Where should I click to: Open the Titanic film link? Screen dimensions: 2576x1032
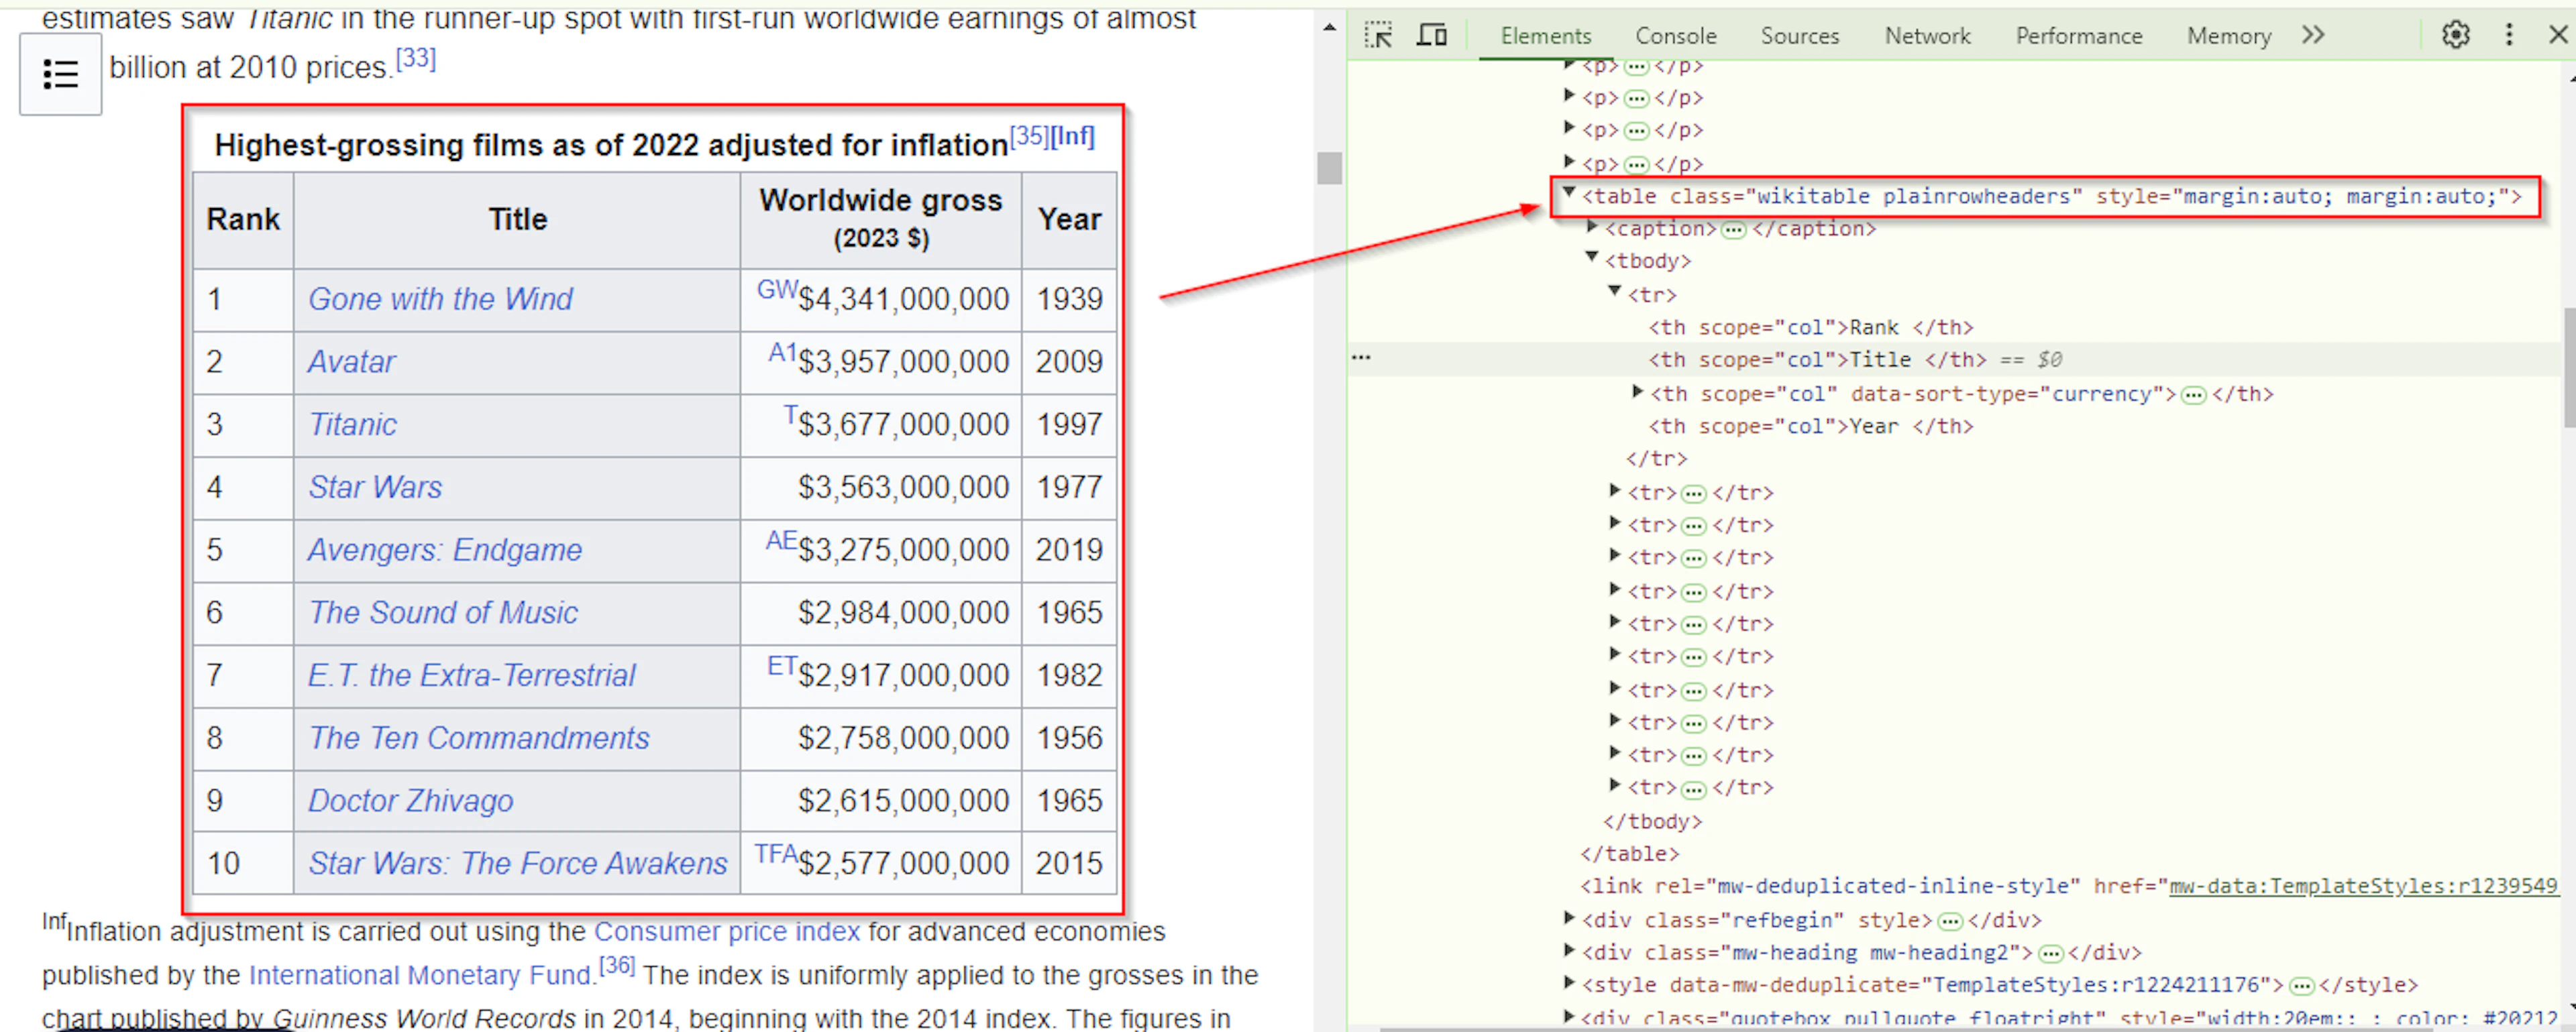[x=352, y=425]
